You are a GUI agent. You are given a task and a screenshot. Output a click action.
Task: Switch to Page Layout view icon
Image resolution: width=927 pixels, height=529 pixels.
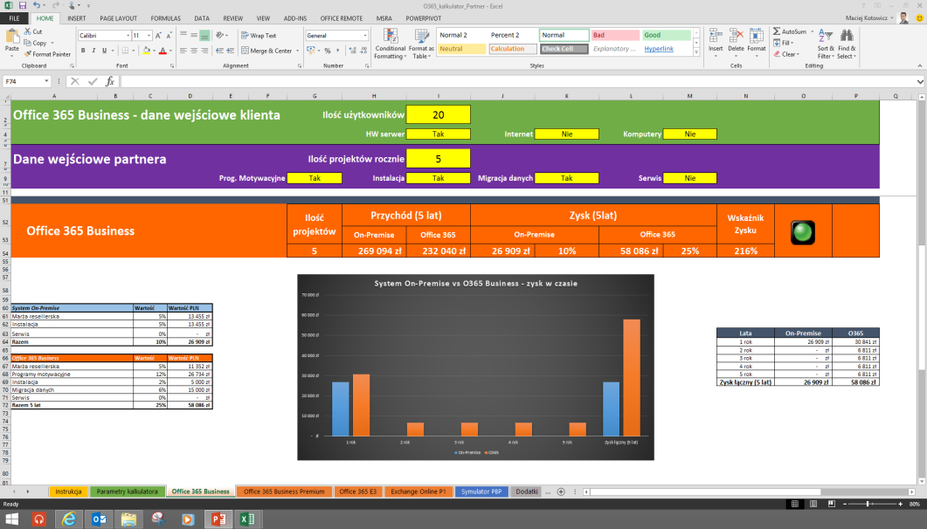(x=813, y=504)
